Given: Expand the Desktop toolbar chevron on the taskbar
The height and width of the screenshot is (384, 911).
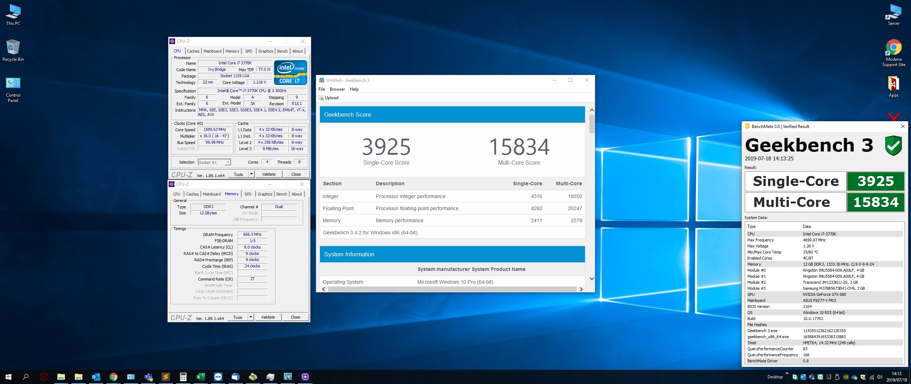Looking at the screenshot, I should 787,373.
